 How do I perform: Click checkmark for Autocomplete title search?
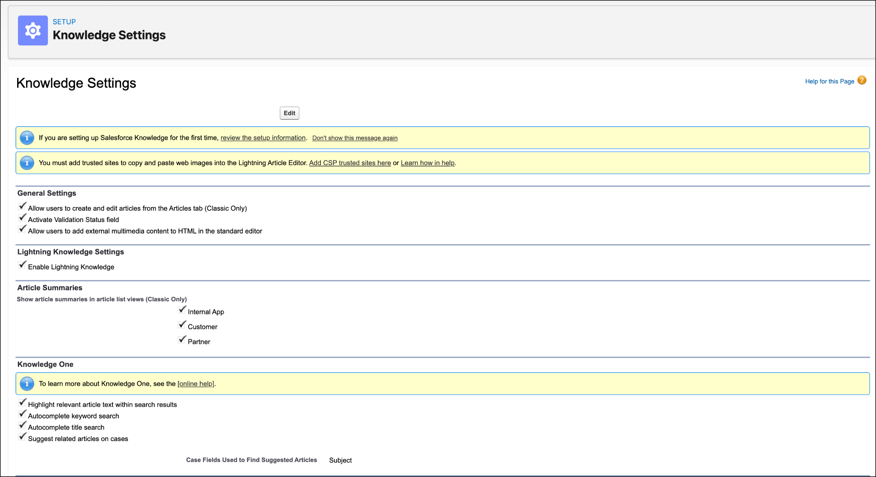coord(23,425)
